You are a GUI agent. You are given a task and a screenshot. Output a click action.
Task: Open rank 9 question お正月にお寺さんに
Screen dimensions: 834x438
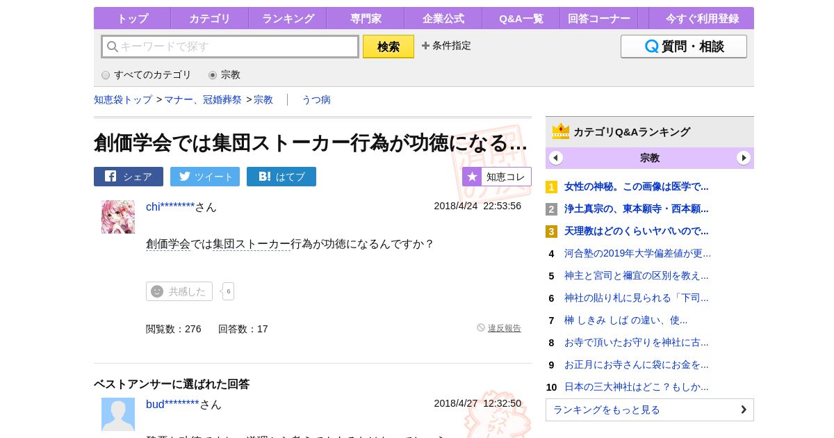(637, 364)
